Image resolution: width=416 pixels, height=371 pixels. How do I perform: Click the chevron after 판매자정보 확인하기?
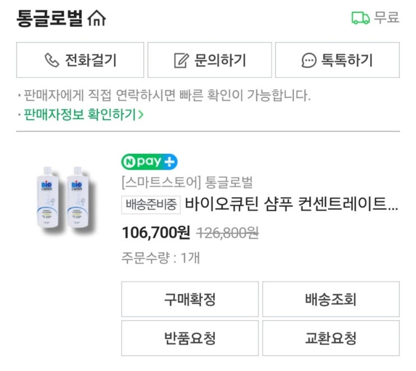[x=141, y=115]
